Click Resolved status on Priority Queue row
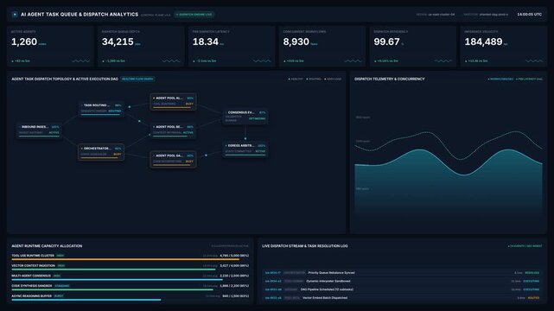This screenshot has width=554, height=311. point(532,273)
